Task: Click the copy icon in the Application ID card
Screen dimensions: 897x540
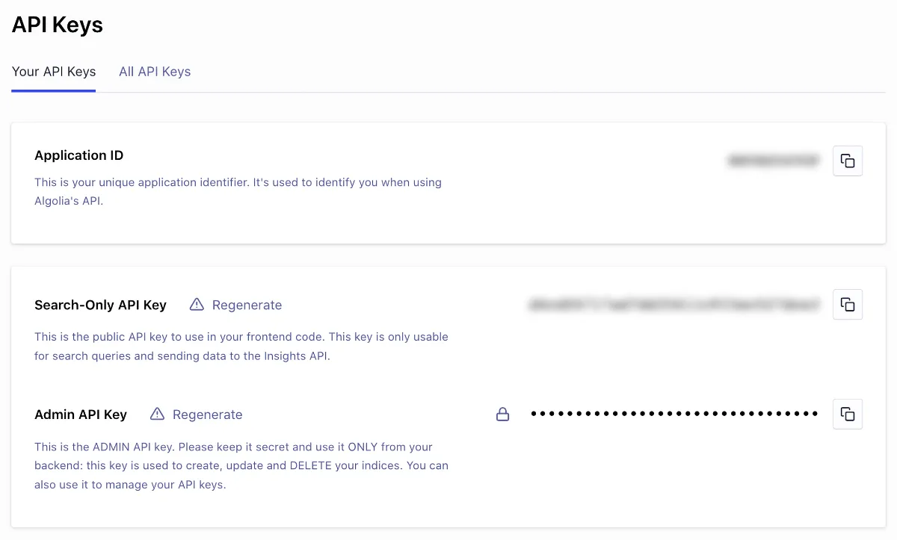Action: point(848,161)
